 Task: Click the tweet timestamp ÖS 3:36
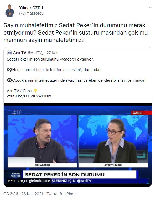point(11,194)
